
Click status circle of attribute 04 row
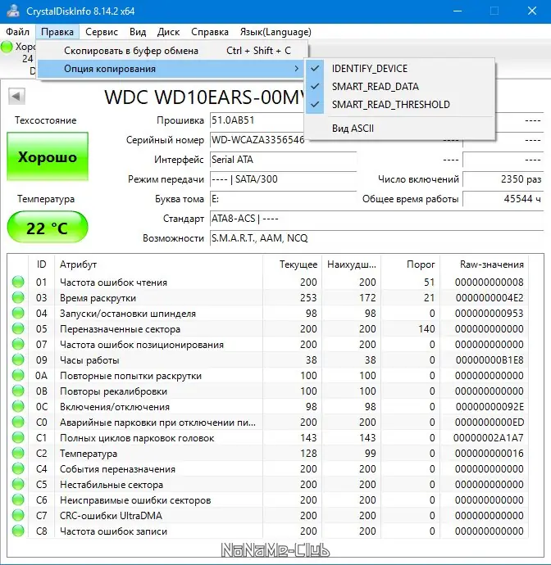tap(18, 313)
